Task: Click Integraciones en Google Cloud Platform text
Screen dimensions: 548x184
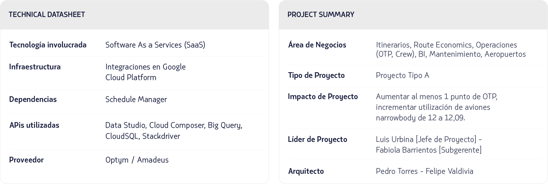Action: [145, 72]
